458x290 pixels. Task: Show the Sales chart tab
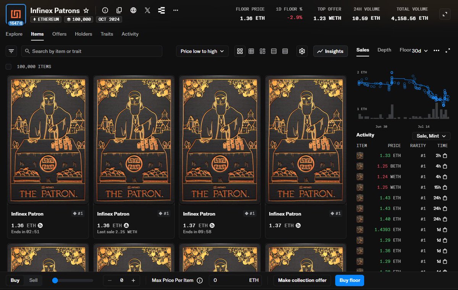pyautogui.click(x=363, y=50)
